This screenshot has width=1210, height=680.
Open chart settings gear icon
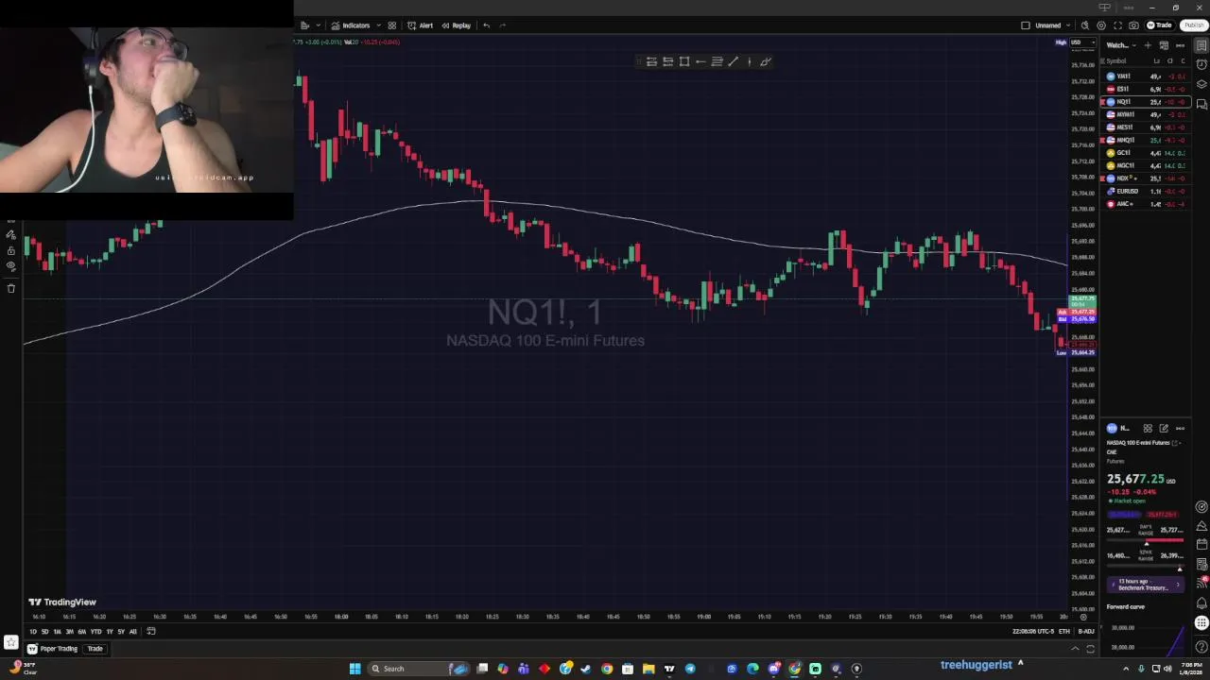(1101, 25)
